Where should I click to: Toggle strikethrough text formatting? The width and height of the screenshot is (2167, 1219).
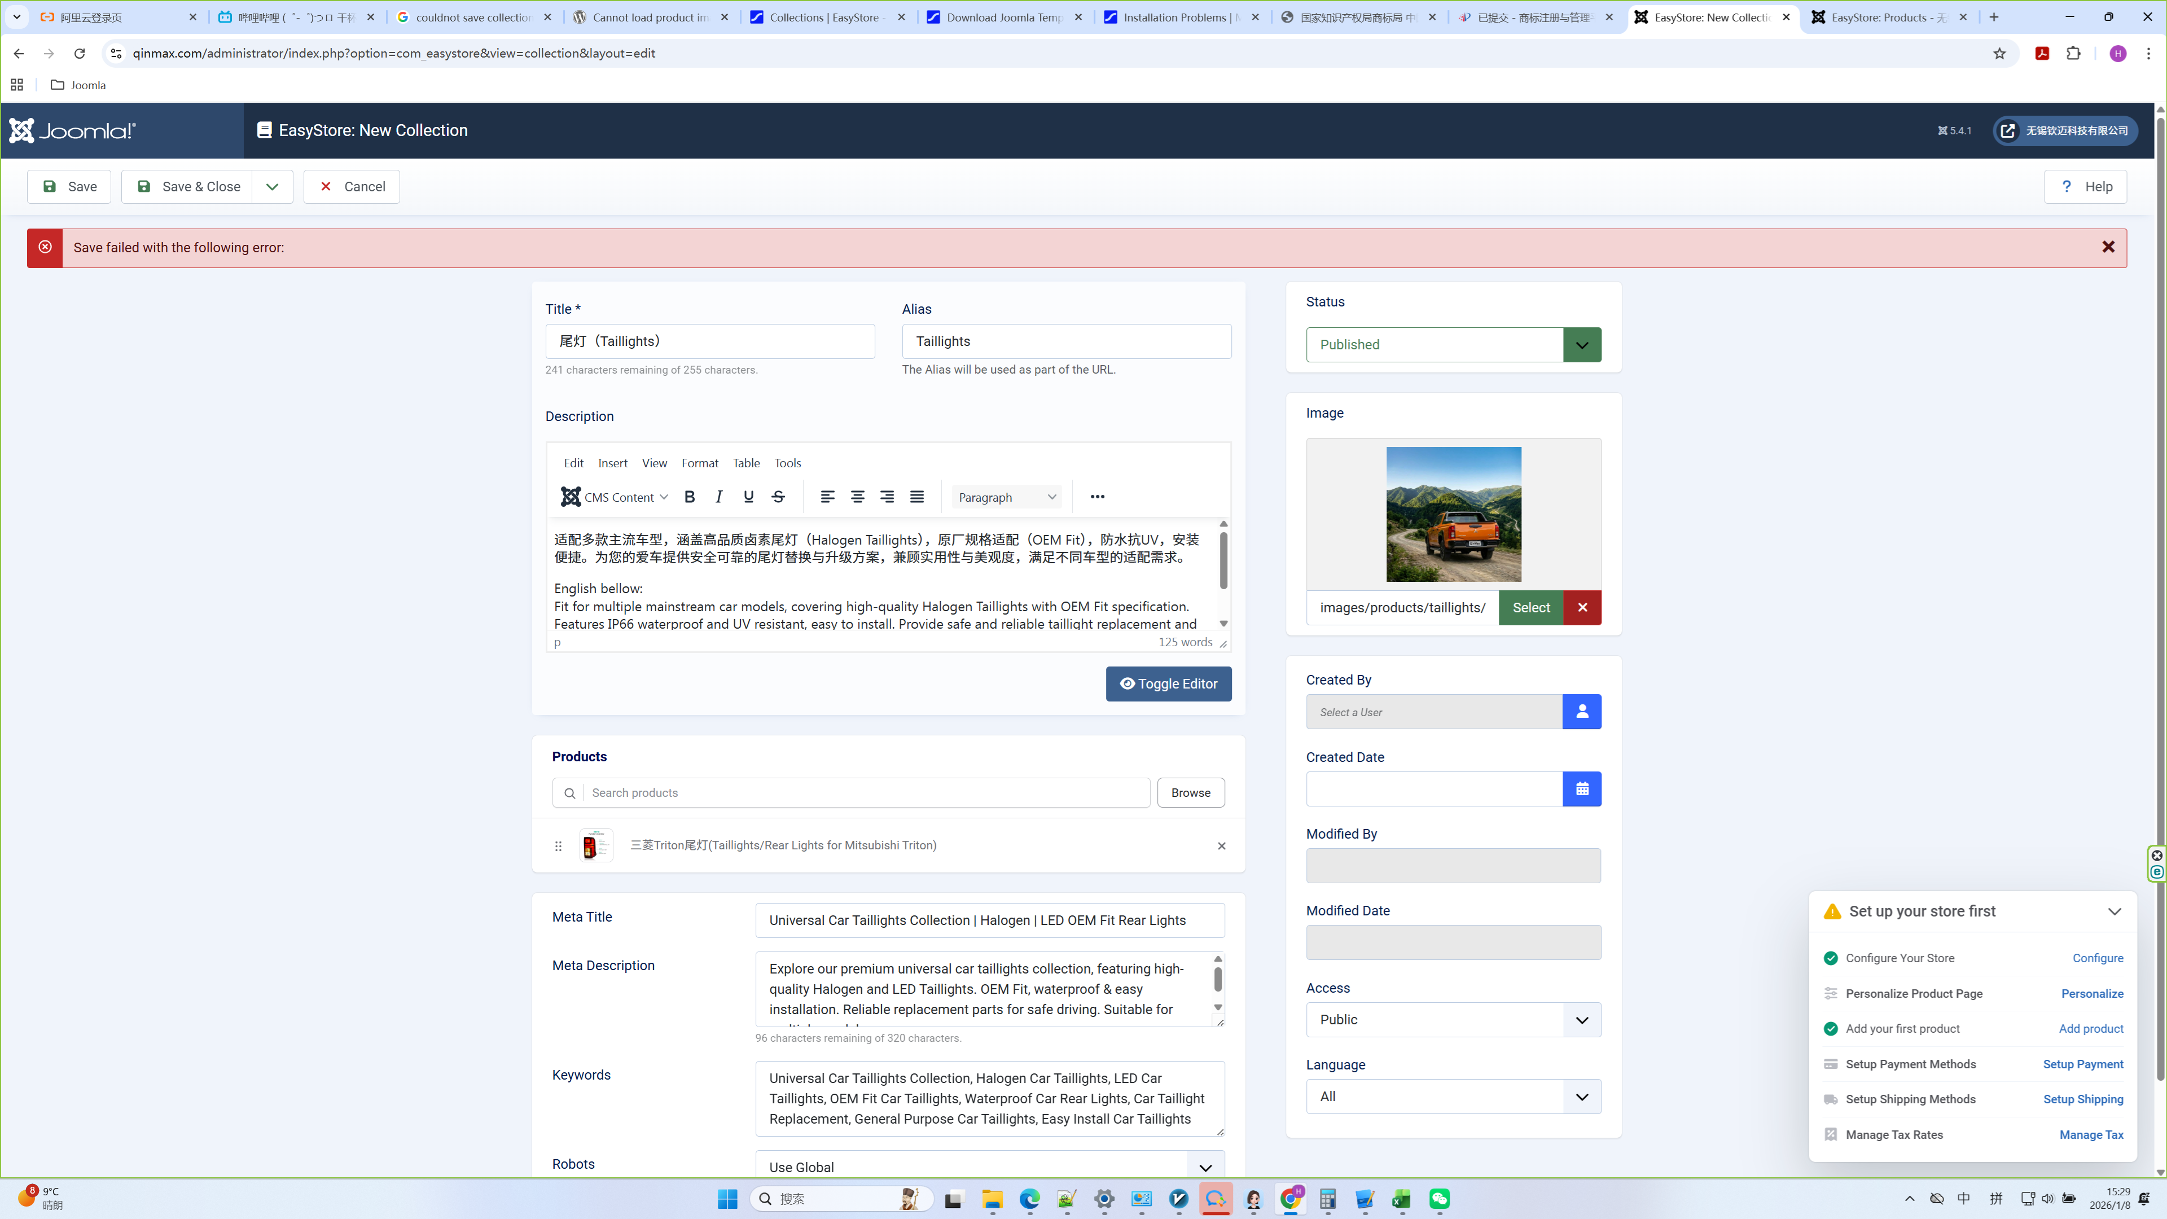click(778, 497)
